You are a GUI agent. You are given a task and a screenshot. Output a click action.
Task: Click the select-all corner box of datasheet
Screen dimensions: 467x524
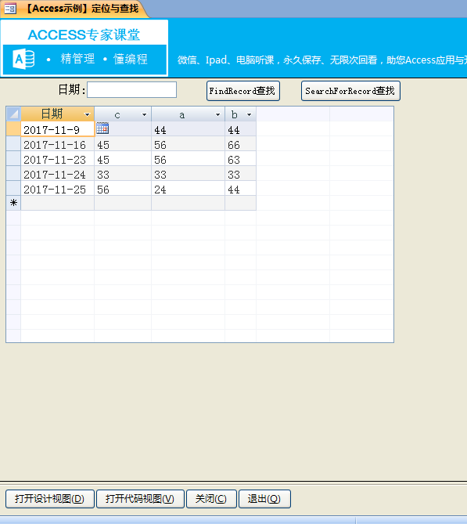click(13, 114)
